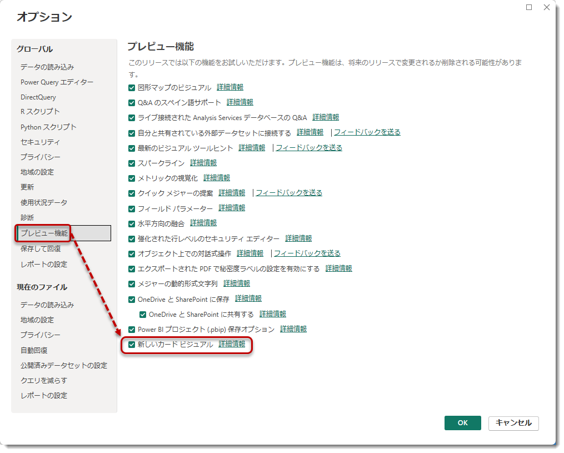Toggle メジャーの動的形式文字列 checkbox

coord(132,284)
